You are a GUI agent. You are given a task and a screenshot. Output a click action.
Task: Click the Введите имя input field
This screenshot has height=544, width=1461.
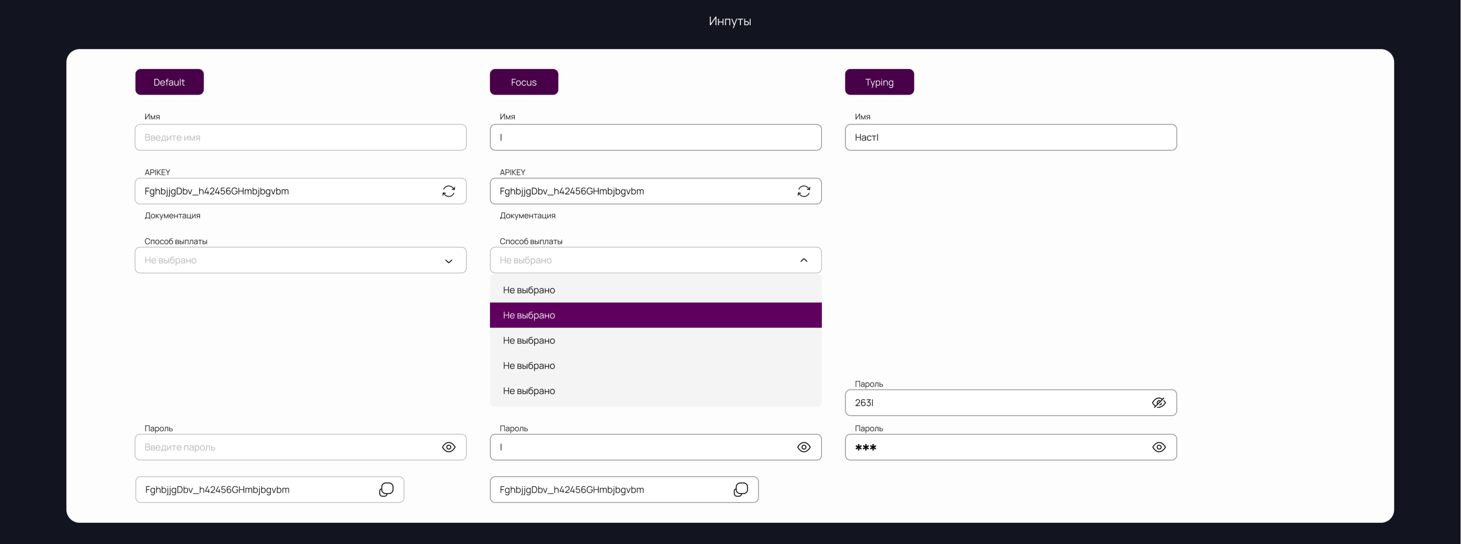coord(300,137)
